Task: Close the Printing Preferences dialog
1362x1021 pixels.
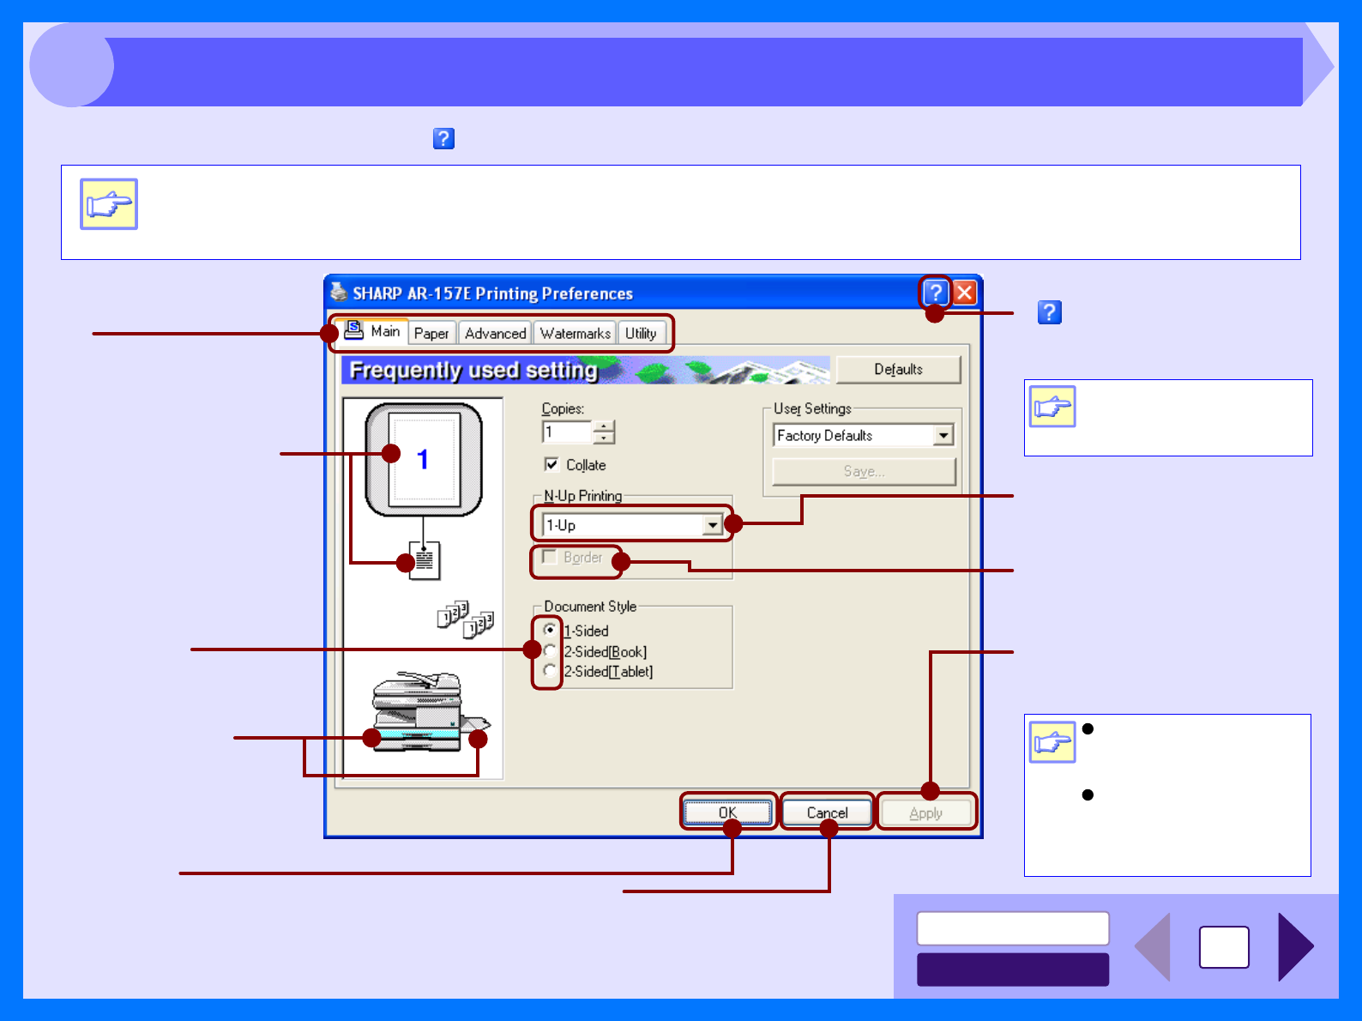Action: click(965, 293)
